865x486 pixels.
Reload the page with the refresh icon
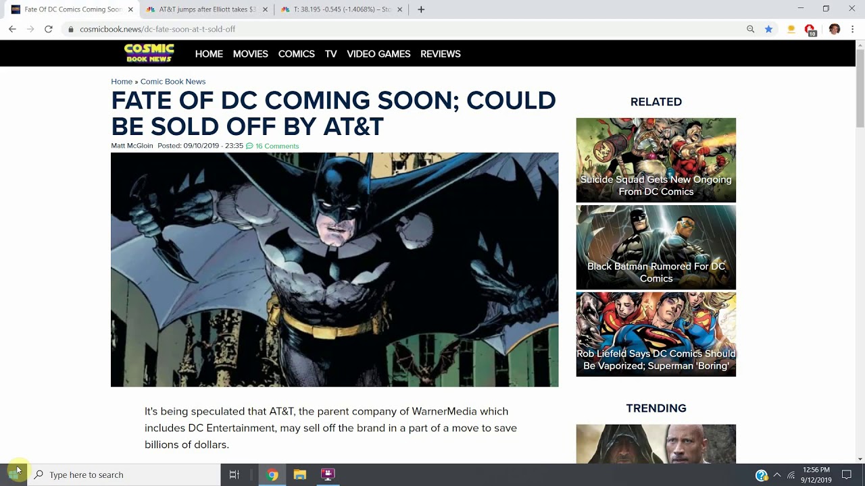(x=49, y=29)
